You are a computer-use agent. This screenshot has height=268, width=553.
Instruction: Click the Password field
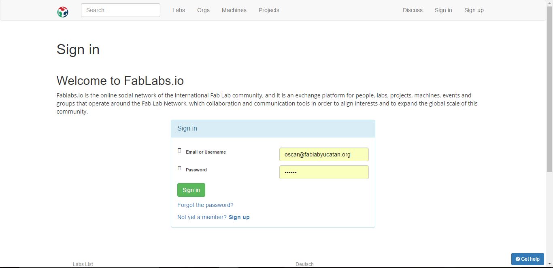pyautogui.click(x=324, y=172)
